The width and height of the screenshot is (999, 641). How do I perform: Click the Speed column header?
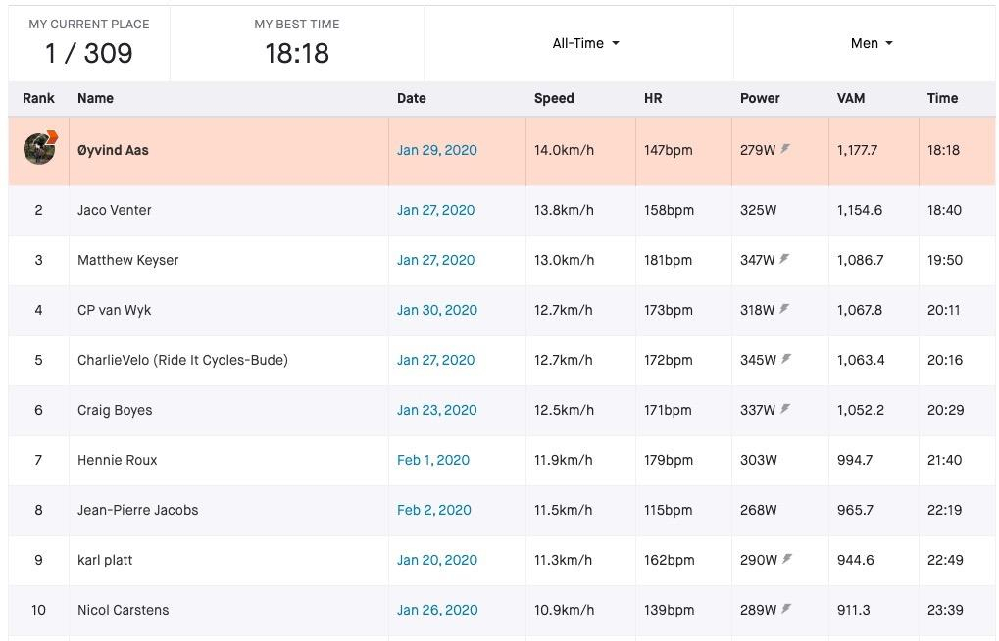[x=554, y=98]
